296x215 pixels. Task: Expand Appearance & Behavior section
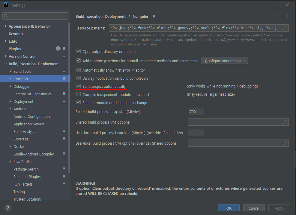[x=5, y=26]
